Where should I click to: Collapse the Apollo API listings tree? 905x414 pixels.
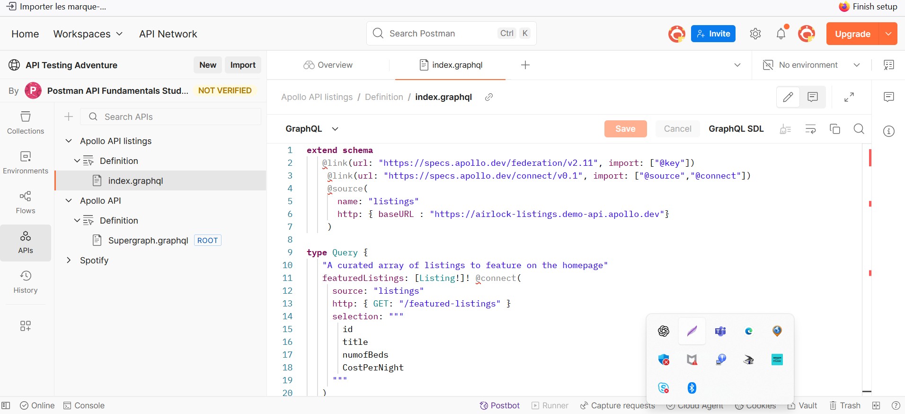[69, 141]
